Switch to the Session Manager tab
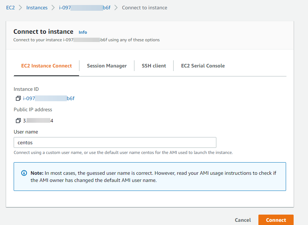308x225 pixels. click(x=107, y=66)
